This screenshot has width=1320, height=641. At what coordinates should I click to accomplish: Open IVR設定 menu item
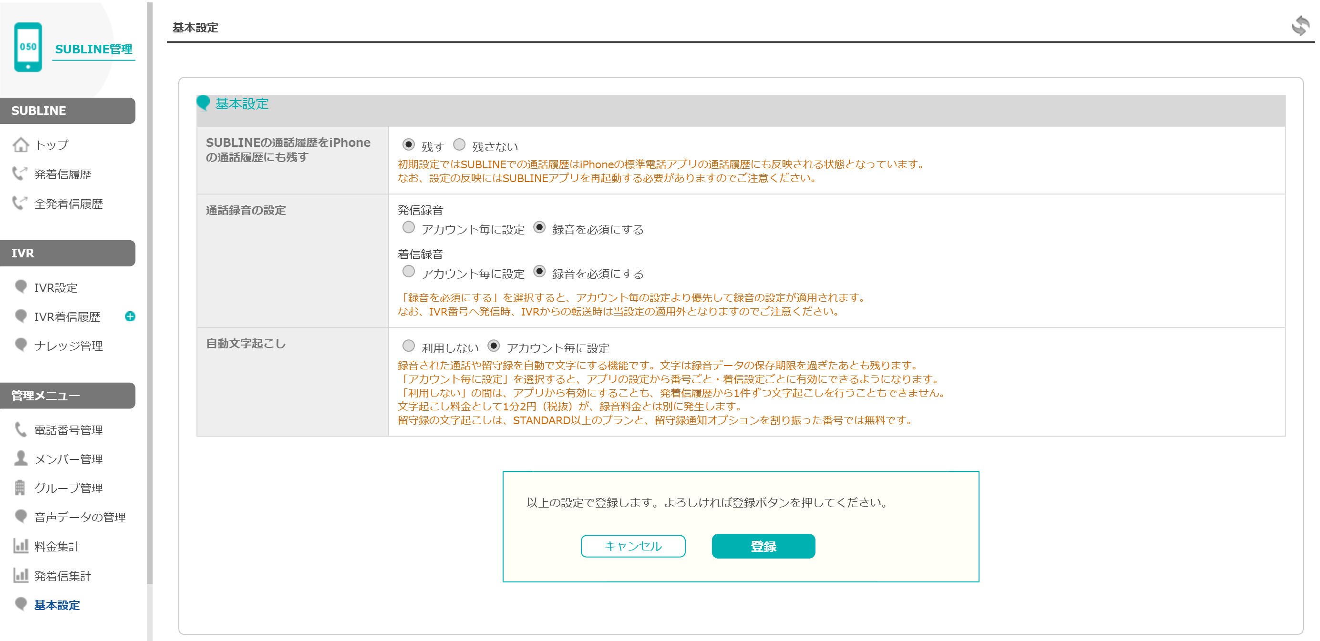(55, 288)
